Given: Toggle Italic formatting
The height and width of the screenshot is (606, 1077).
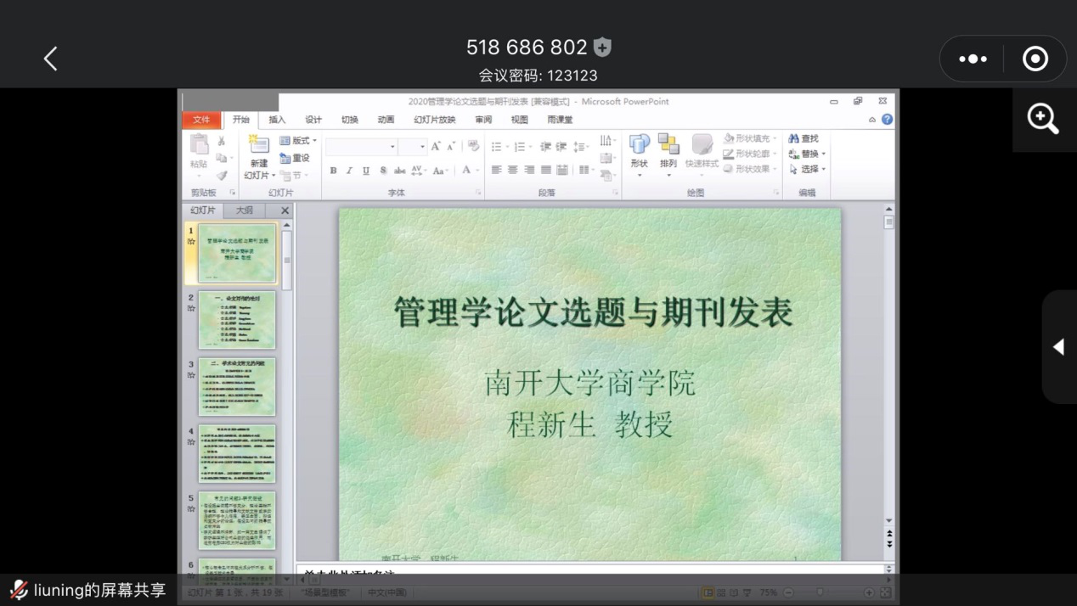Looking at the screenshot, I should click(x=349, y=171).
